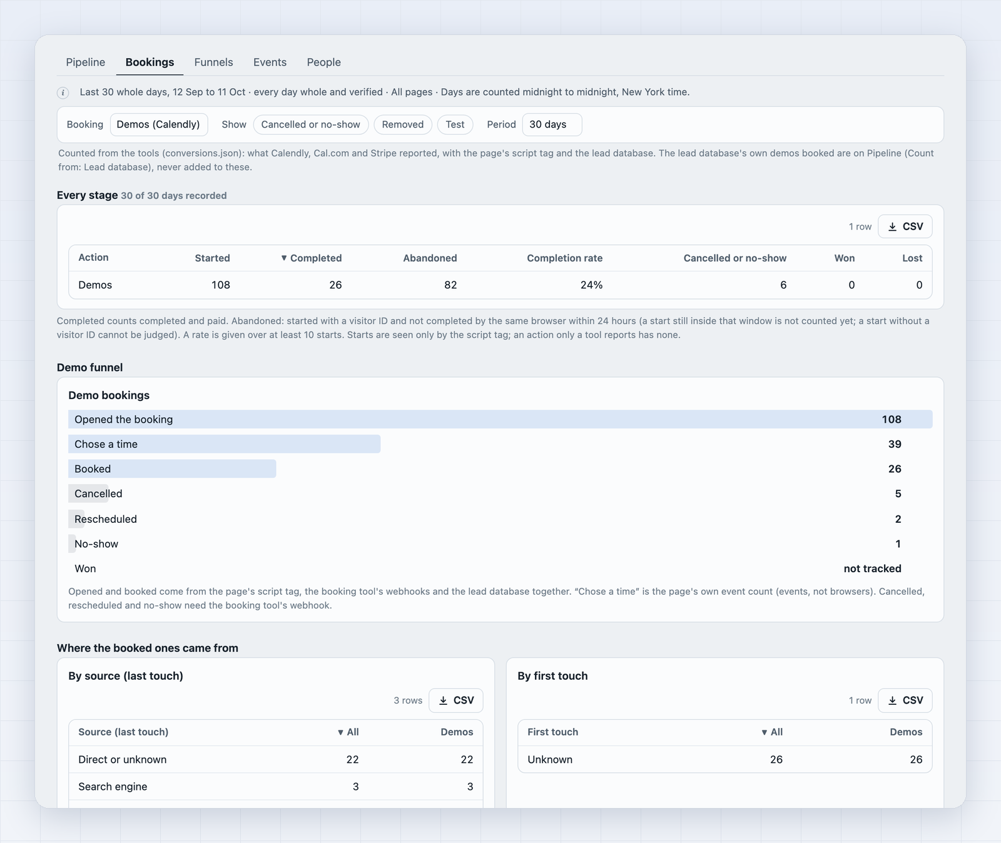Click the download icon in By first touch CSV button

coord(893,700)
